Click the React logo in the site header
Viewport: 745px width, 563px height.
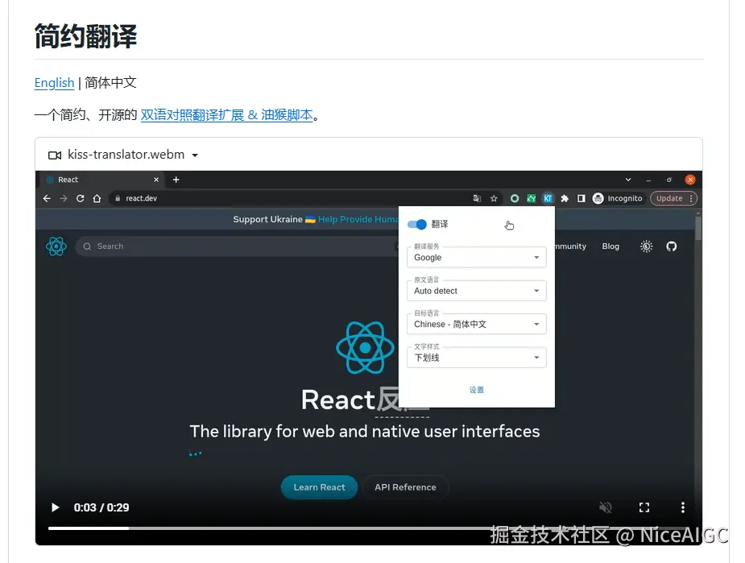pyautogui.click(x=56, y=246)
